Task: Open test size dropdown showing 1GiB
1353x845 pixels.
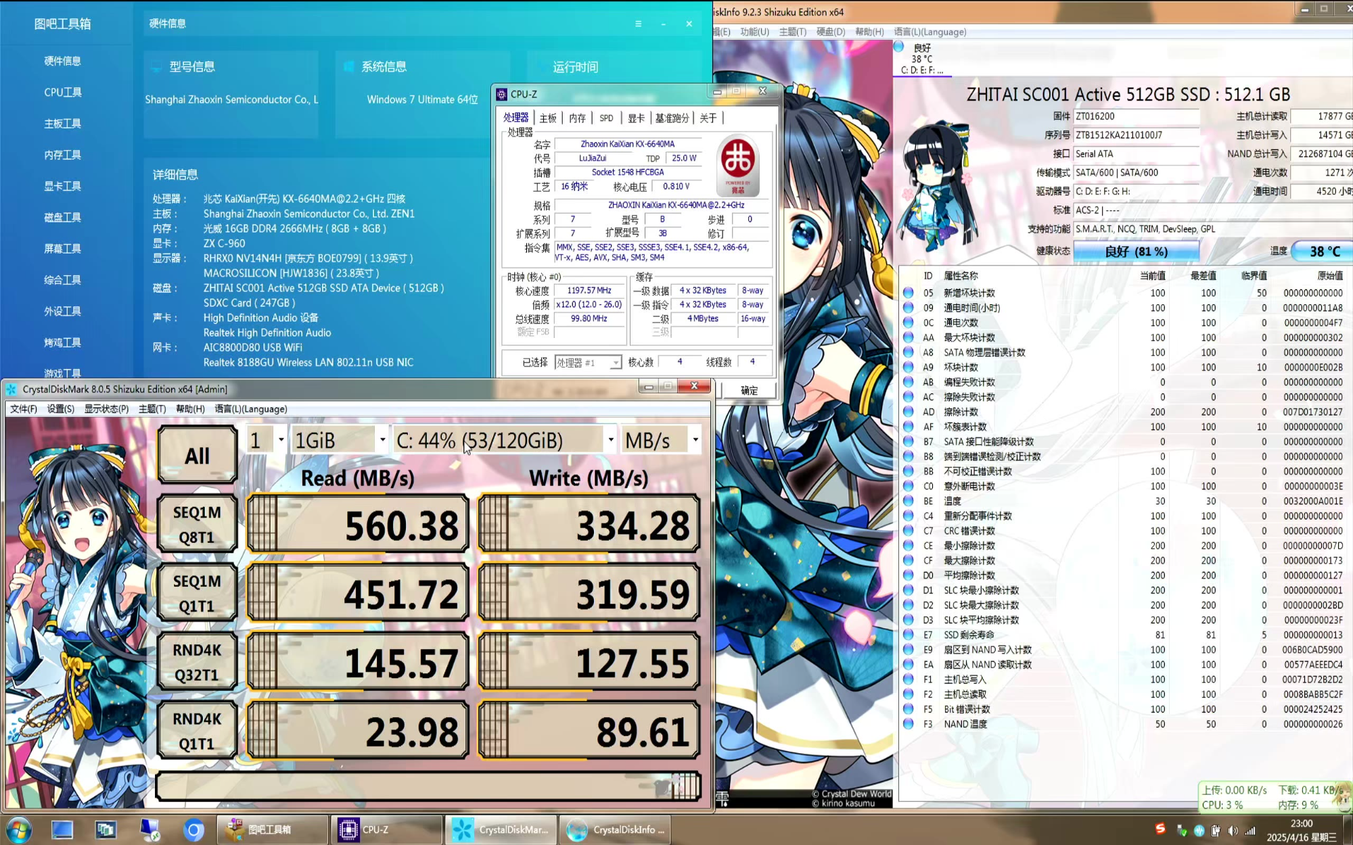Action: click(x=340, y=440)
